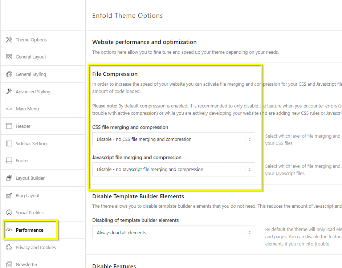Click the Blog Layout pencil icon

pyautogui.click(x=9, y=195)
